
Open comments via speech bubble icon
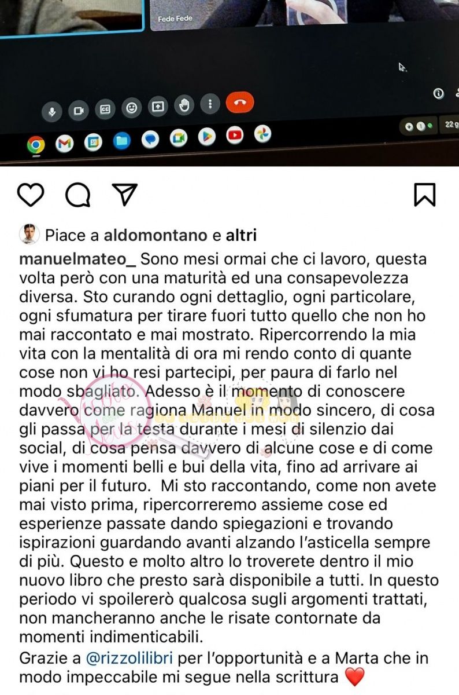(78, 195)
